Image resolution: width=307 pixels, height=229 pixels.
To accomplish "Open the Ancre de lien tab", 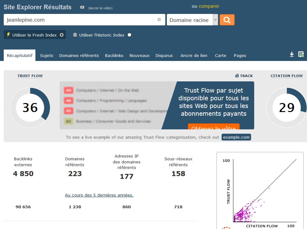I will coord(194,56).
